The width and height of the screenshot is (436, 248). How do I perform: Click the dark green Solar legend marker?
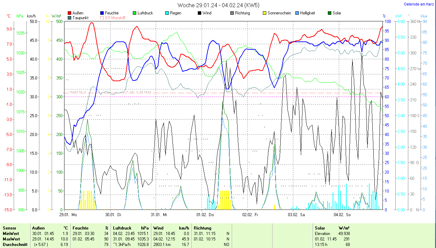[x=330, y=13]
